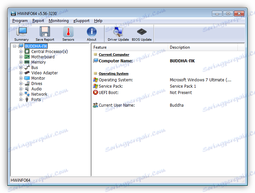Select the Video Adapter tree label
Viewport: 255px width, 193px height.
[45, 73]
